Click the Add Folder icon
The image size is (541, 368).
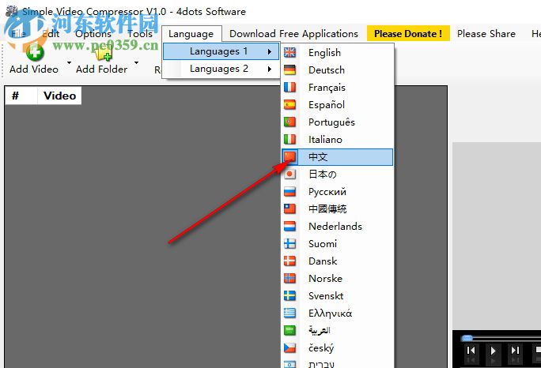(103, 53)
